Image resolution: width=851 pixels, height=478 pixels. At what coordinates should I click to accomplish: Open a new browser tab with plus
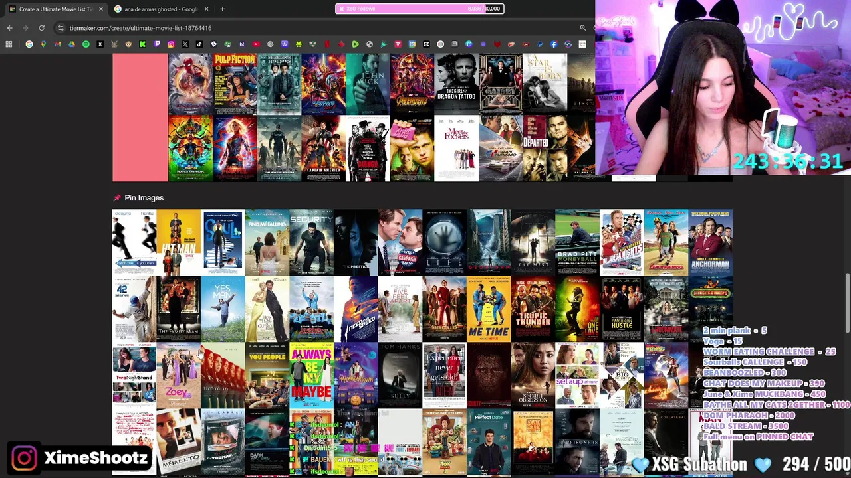(x=222, y=9)
